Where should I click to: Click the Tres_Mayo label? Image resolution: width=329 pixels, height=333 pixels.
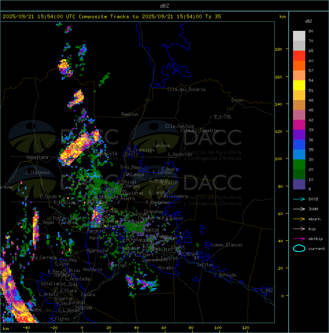coord(130,167)
